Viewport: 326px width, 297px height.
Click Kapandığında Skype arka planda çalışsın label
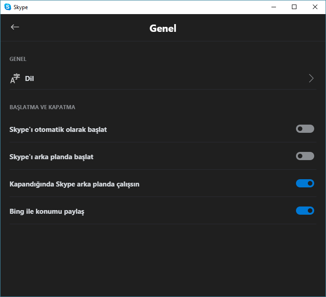click(75, 184)
